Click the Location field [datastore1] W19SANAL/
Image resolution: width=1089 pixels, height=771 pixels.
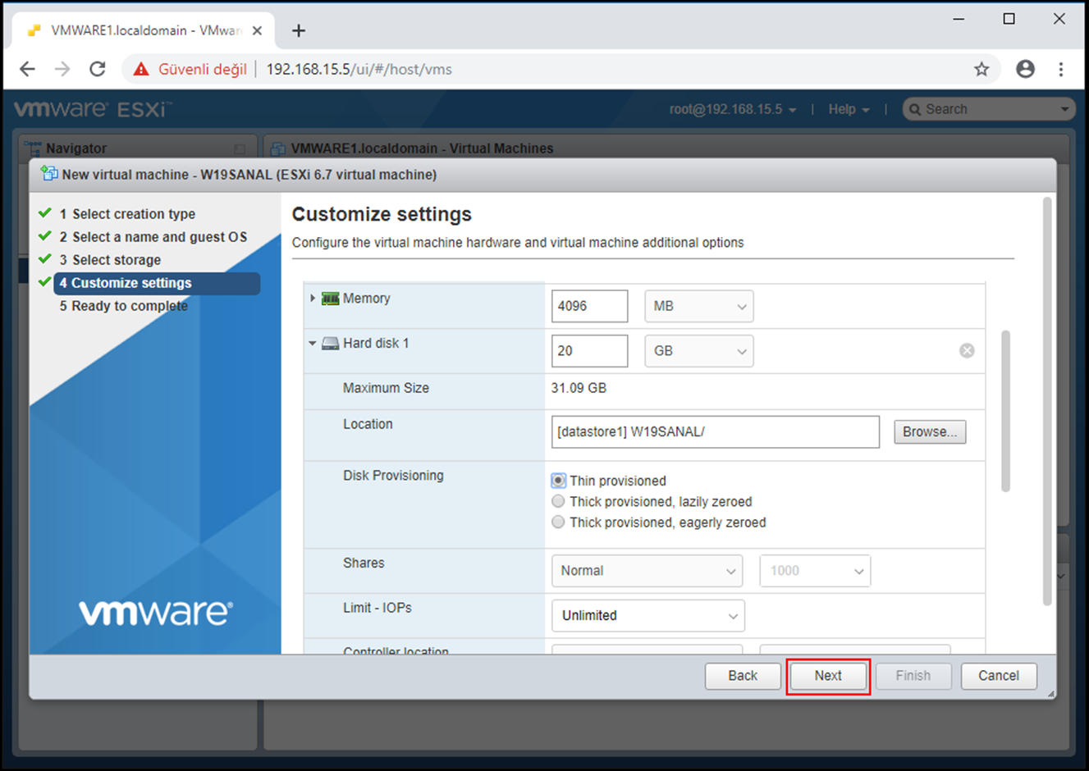pos(716,431)
